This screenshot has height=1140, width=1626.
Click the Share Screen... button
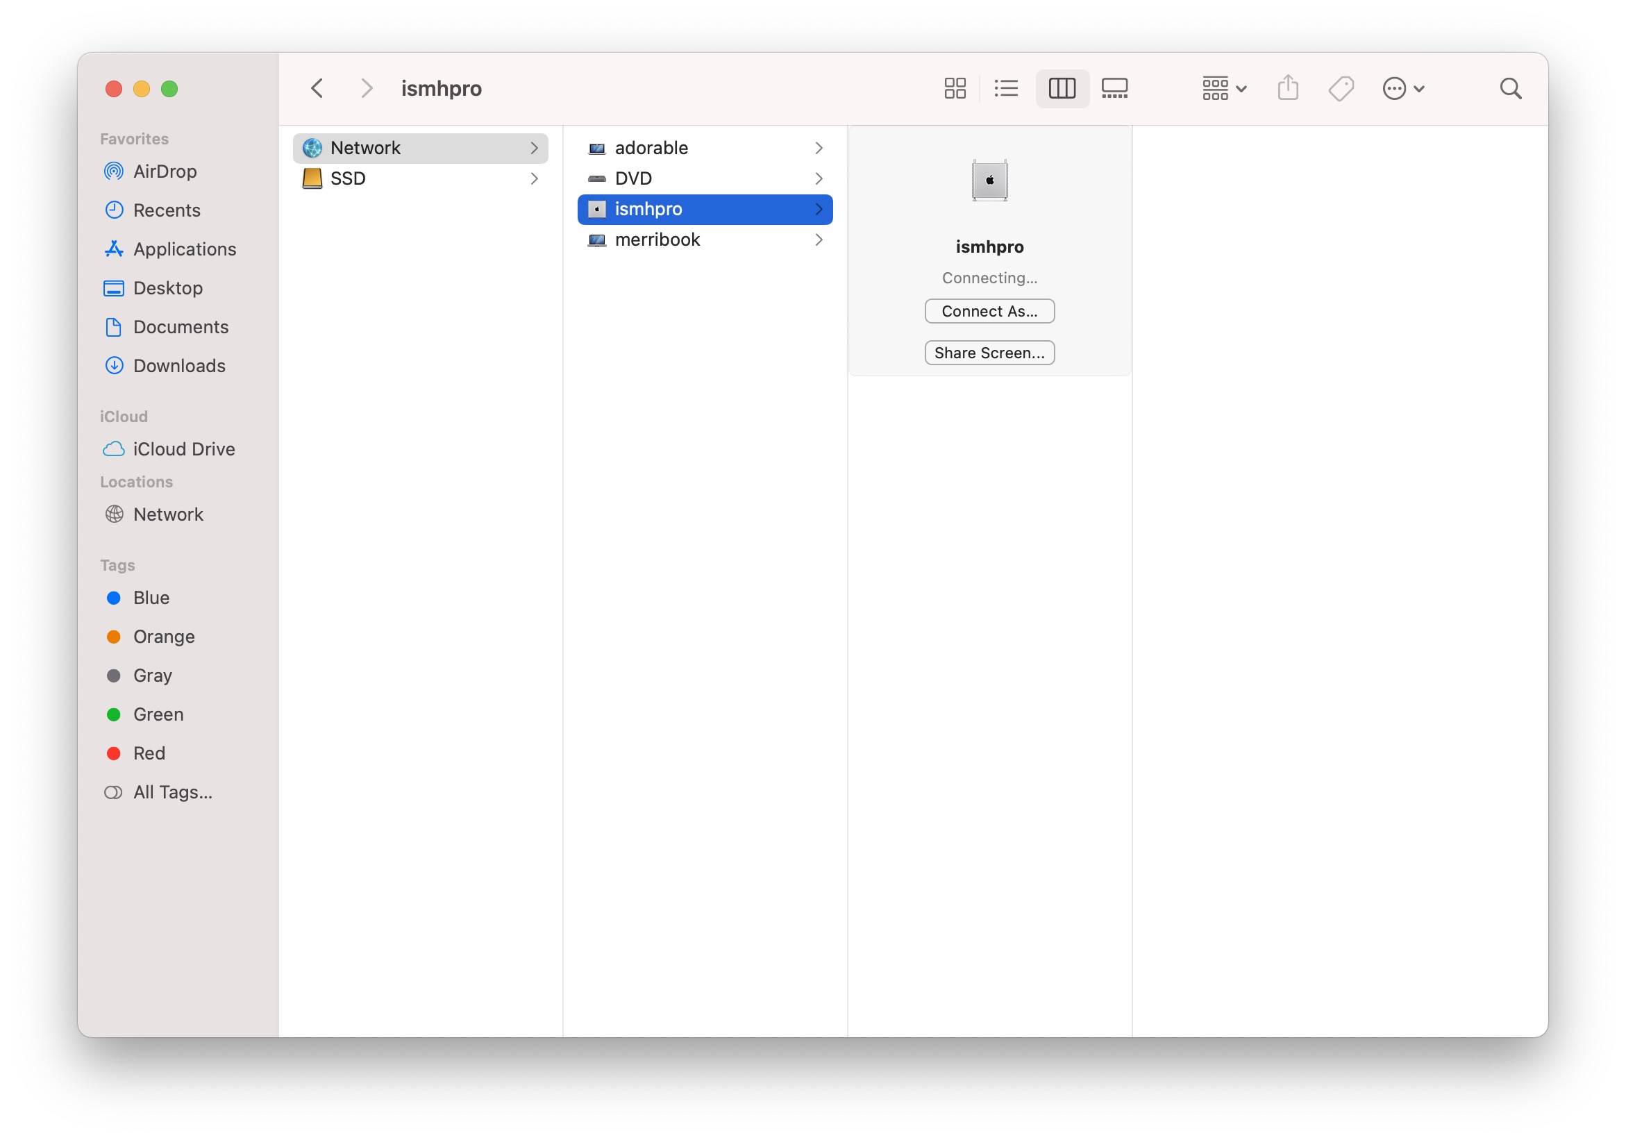[989, 353]
